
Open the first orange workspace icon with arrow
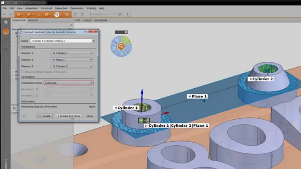(x=19, y=14)
